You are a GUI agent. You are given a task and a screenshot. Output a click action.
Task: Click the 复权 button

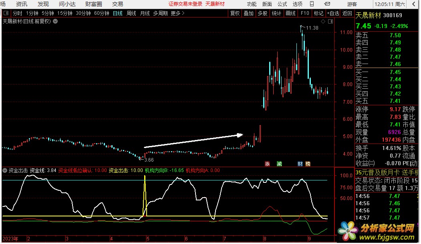pyautogui.click(x=235, y=13)
